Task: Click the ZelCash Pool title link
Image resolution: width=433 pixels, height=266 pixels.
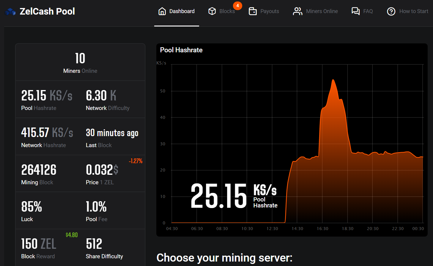Action: [47, 11]
